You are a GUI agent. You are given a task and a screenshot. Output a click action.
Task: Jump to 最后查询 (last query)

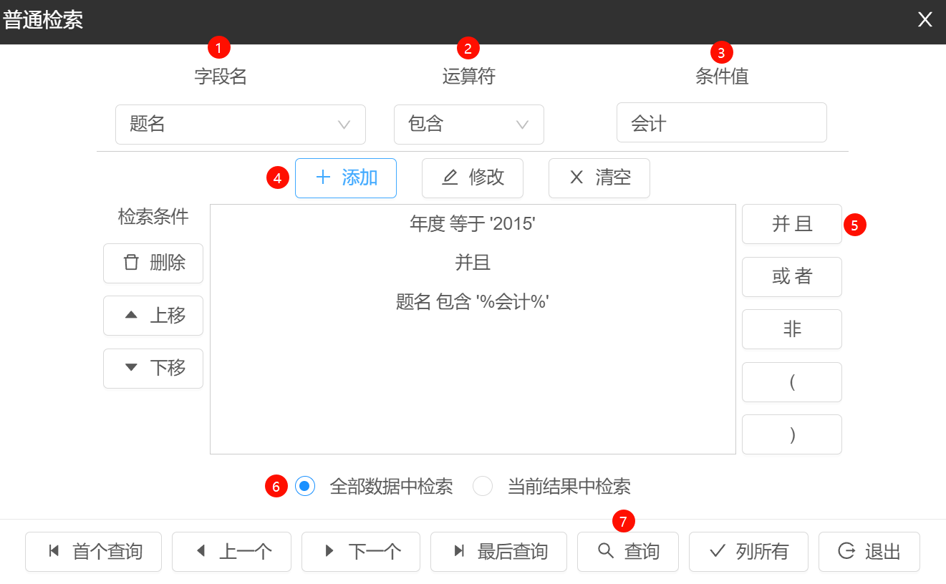coord(498,551)
